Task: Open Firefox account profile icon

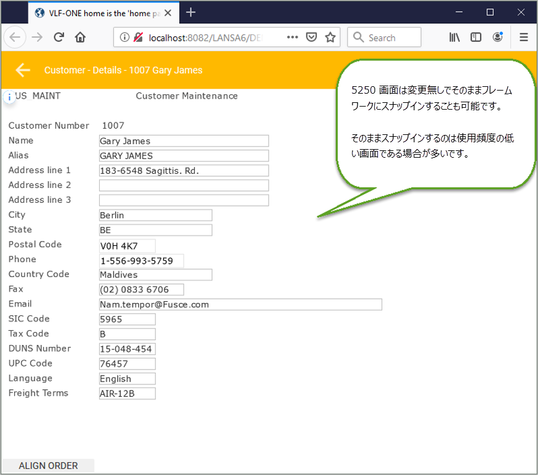Action: click(497, 38)
